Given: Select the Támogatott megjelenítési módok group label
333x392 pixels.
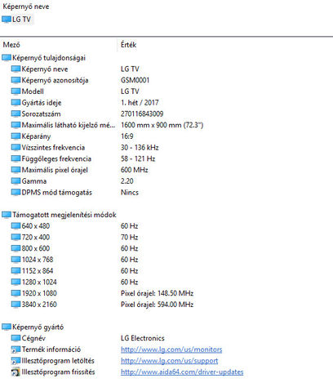Looking at the screenshot, I should pyautogui.click(x=64, y=215).
